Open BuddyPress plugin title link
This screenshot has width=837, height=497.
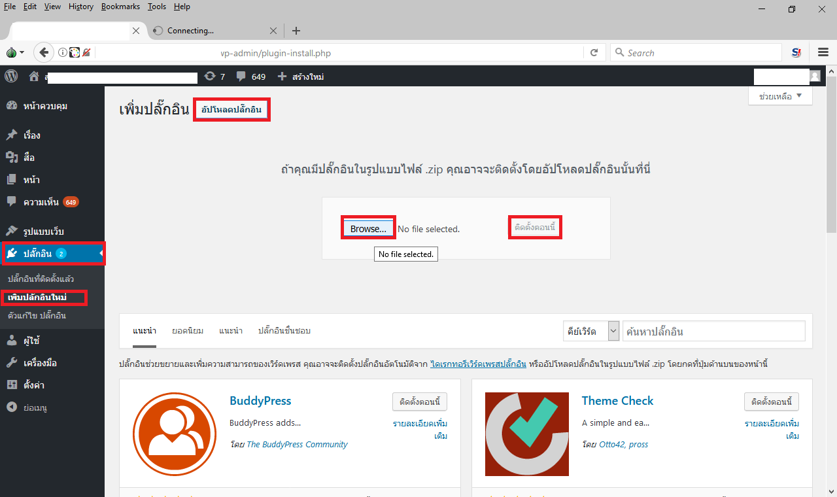(x=260, y=401)
